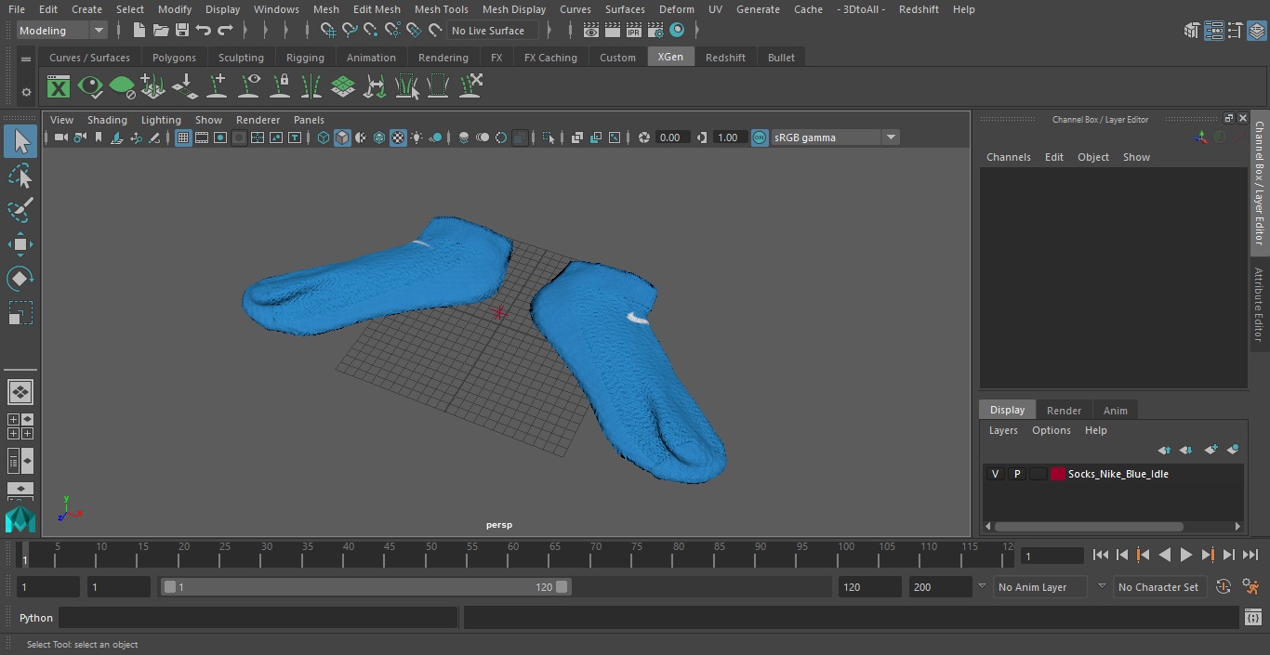Click the playback end time field 120
Screen dimensions: 1270x655
point(869,587)
